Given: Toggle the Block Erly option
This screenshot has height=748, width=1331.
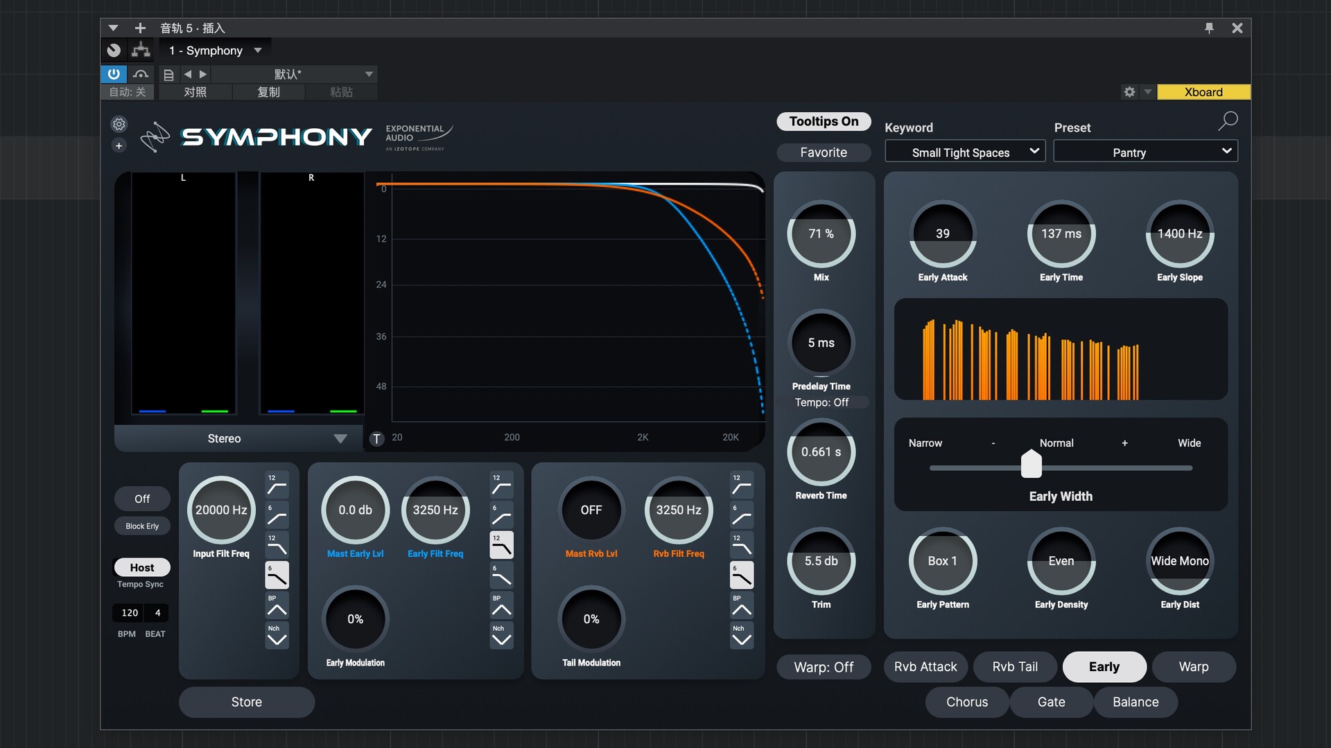Looking at the screenshot, I should coord(141,526).
